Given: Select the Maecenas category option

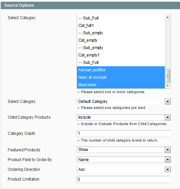Looking at the screenshot, I should click(121, 85).
